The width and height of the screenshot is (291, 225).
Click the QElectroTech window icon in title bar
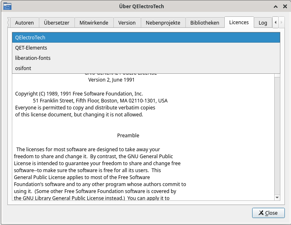[x=7, y=6]
